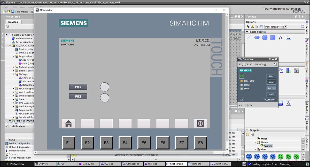Select the Text field tool (A)
The width and height of the screenshot is (310, 167).
point(281,38)
